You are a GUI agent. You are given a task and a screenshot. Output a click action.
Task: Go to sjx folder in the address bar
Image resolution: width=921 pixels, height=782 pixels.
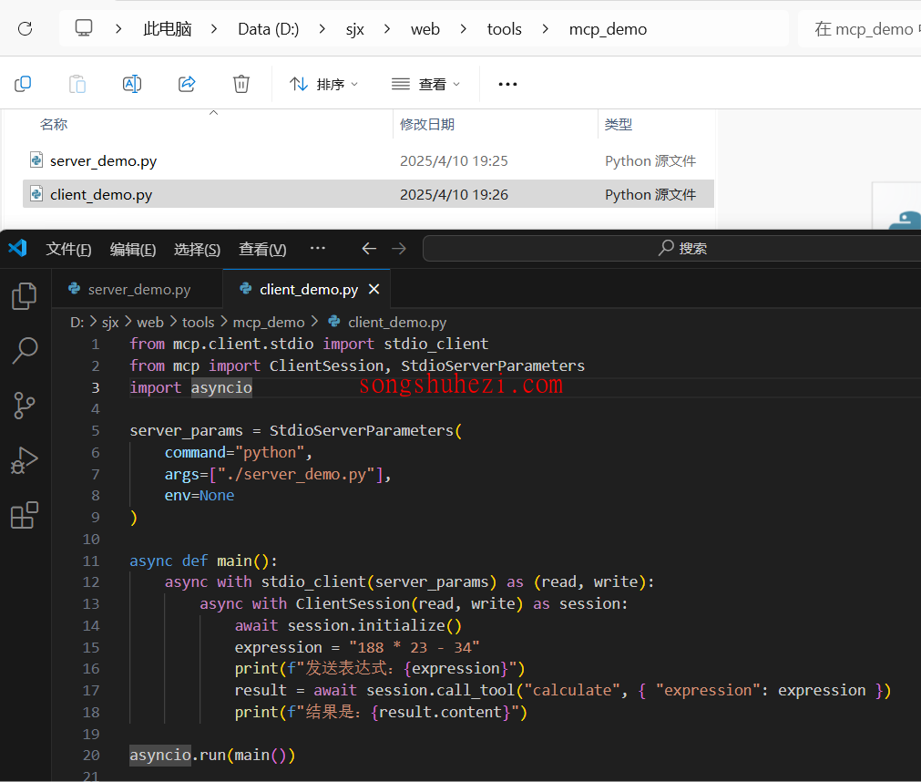354,29
